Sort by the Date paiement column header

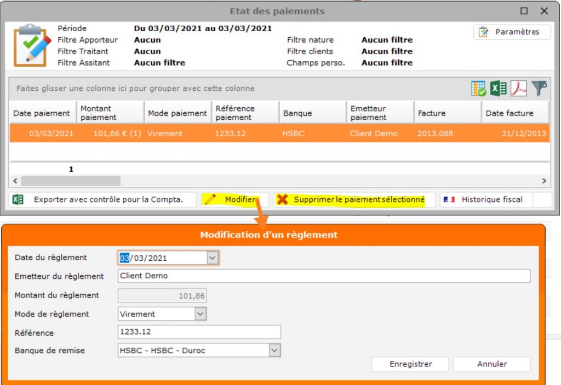click(42, 113)
